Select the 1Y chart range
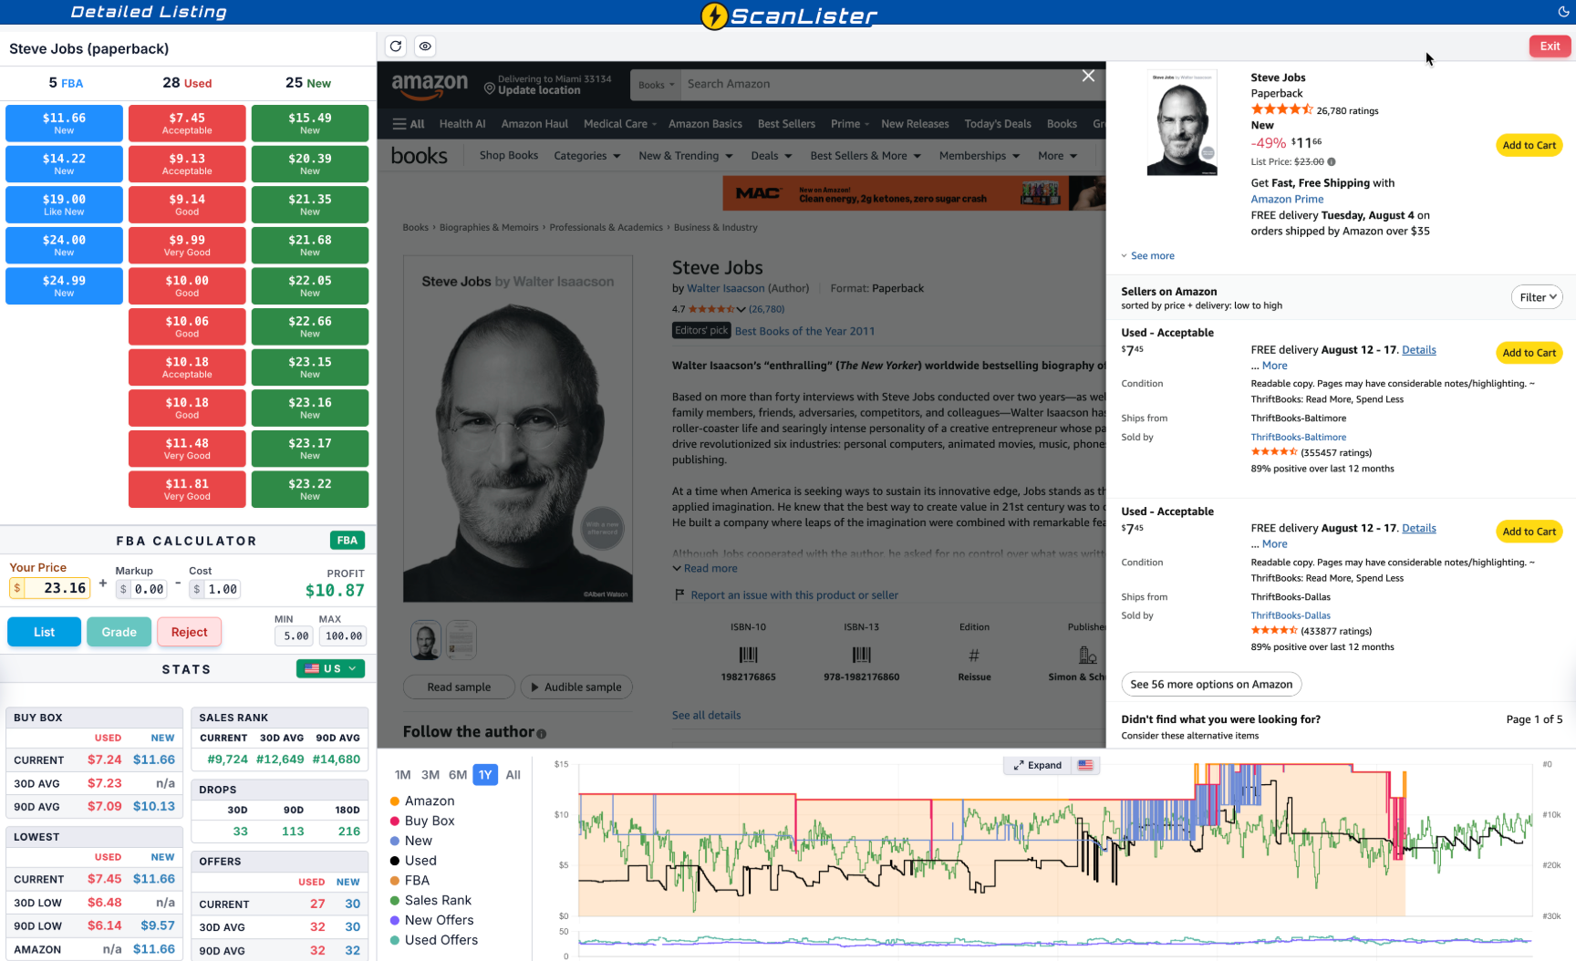Screen dimensions: 1576x961 pyautogui.click(x=485, y=775)
